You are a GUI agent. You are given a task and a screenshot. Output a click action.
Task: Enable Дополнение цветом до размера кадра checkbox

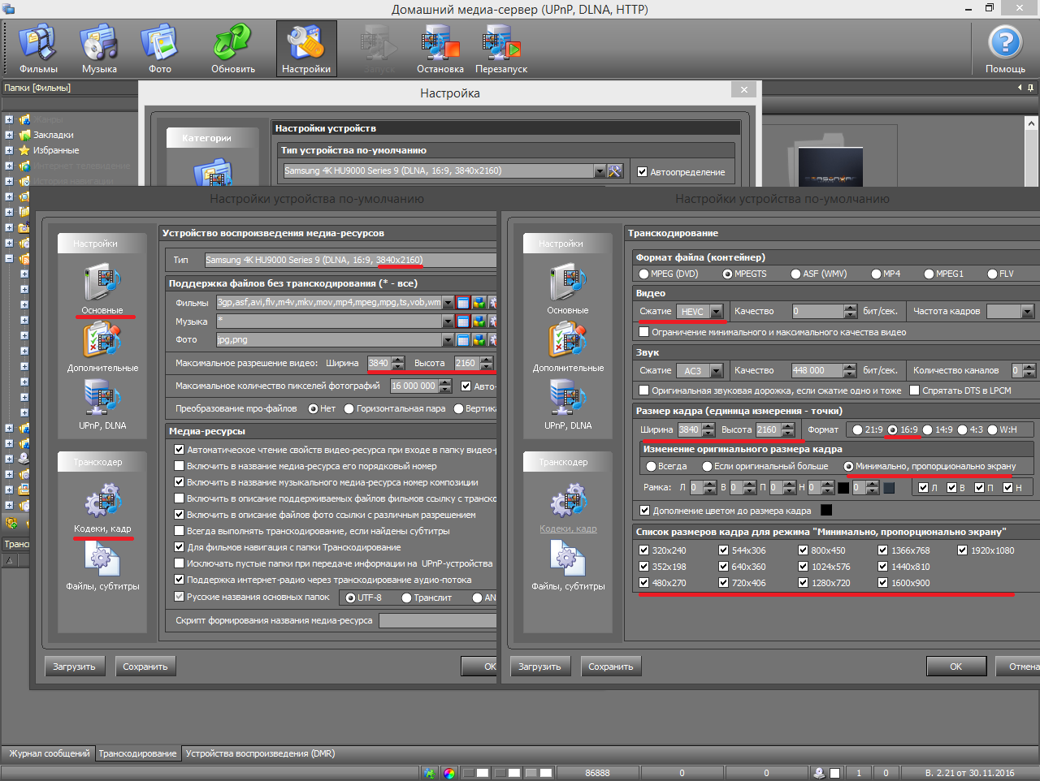tap(645, 511)
